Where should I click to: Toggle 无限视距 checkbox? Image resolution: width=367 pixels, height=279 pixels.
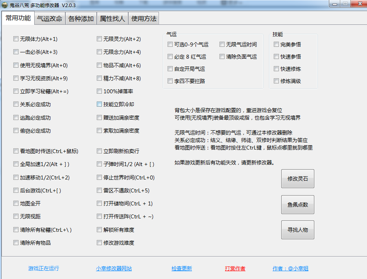(16, 216)
